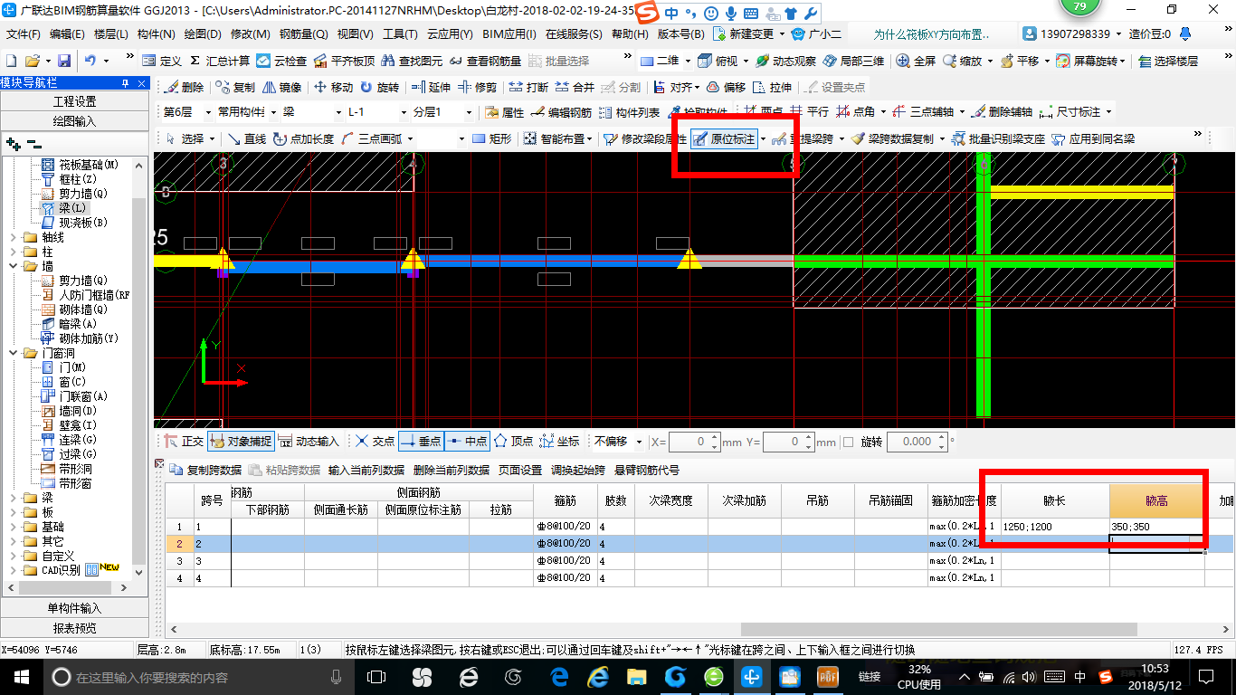Open the 定义 (Define) tool
This screenshot has height=695, width=1236.
click(x=162, y=61)
